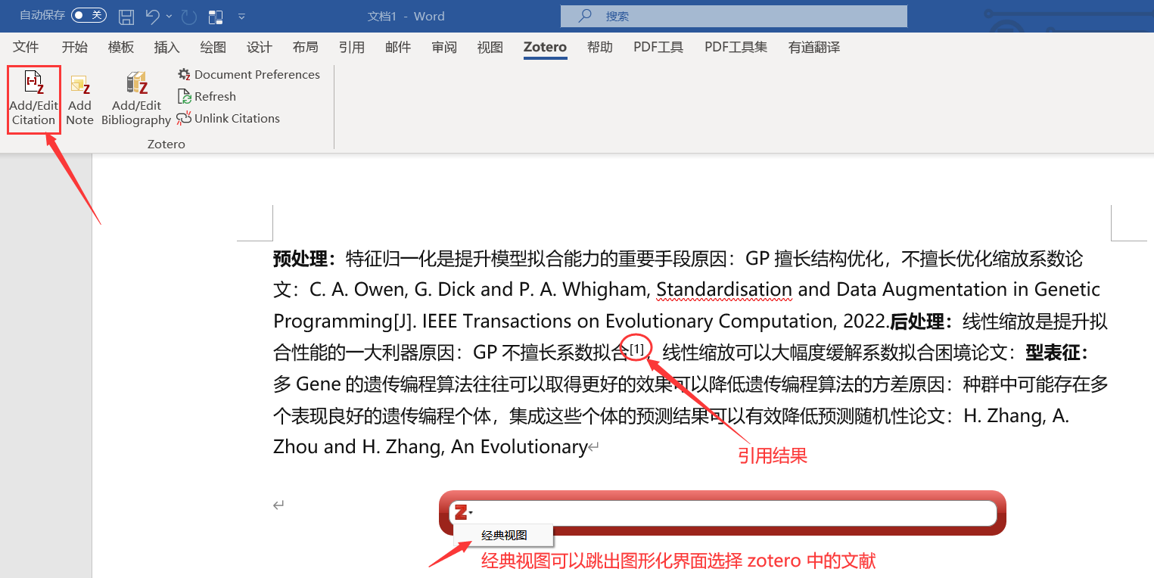1154x578 pixels.
Task: Open the Zotero Z dropdown in citation bar
Action: [x=463, y=513]
